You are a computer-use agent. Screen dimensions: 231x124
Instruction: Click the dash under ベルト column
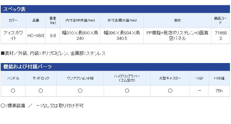coord(199,91)
